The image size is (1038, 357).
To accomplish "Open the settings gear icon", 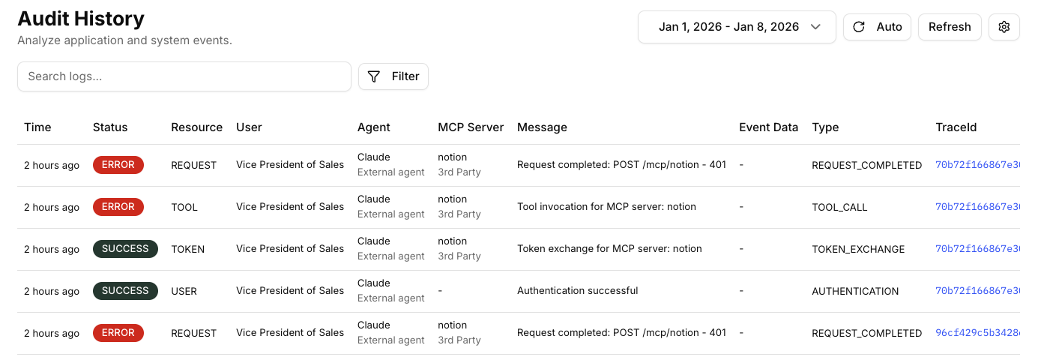I will pyautogui.click(x=1004, y=27).
